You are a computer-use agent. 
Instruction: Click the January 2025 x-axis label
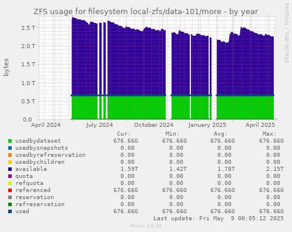point(207,125)
